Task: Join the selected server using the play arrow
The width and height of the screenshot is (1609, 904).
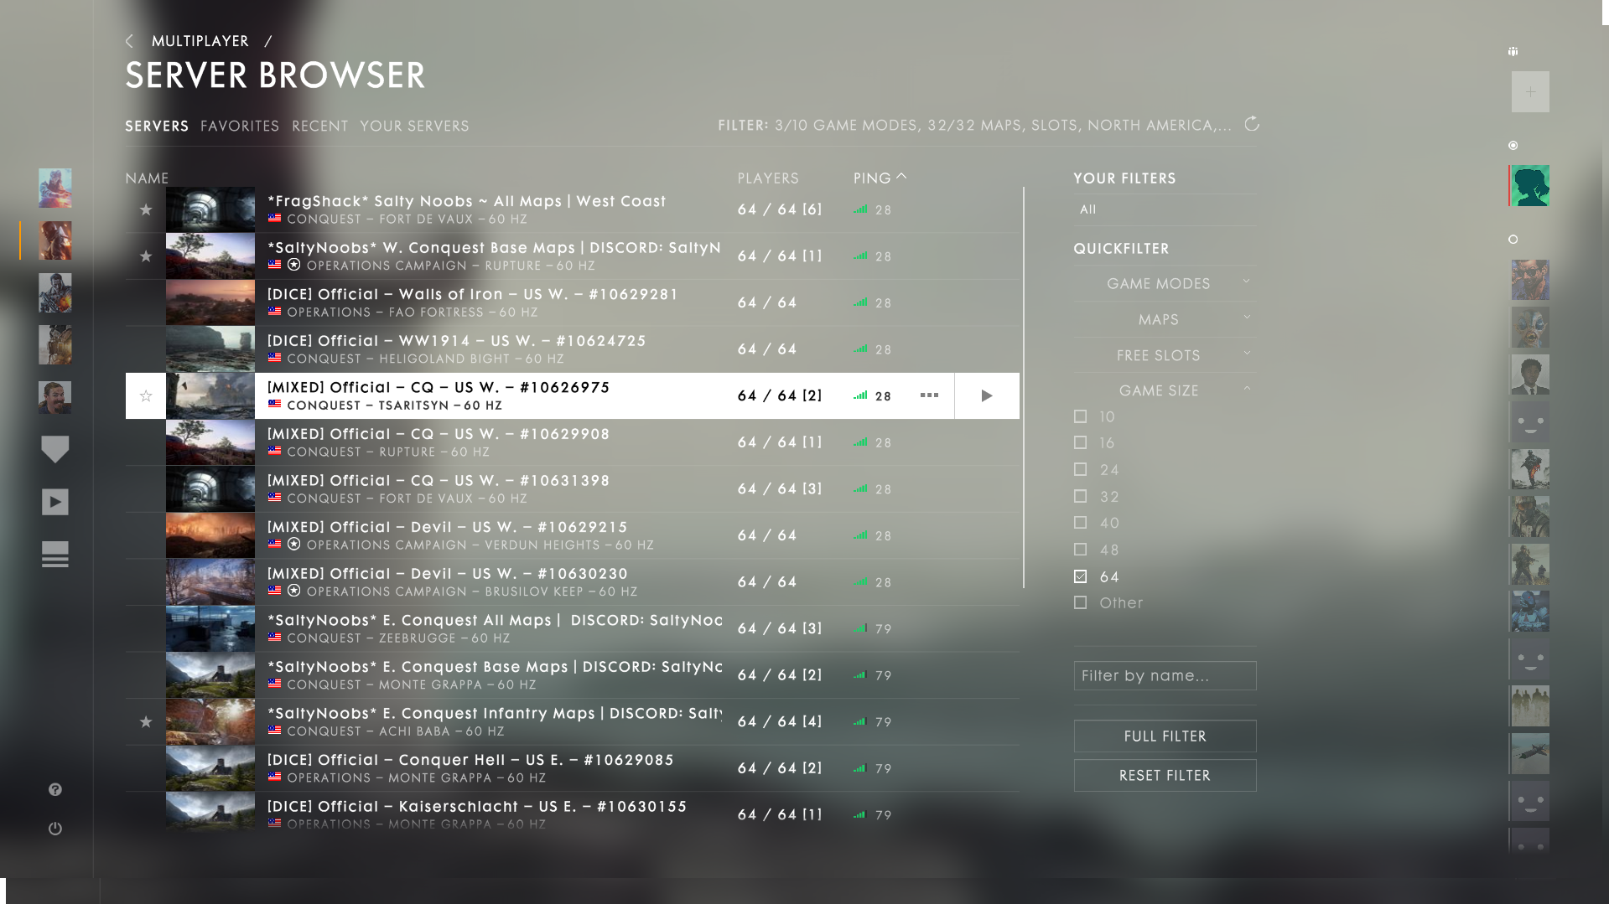Action: [x=987, y=395]
